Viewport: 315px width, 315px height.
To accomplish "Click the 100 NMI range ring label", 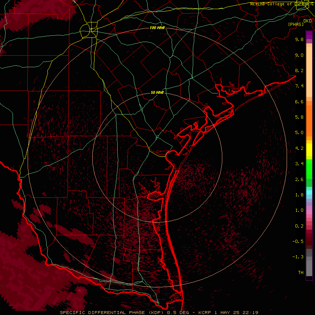I will [x=157, y=28].
